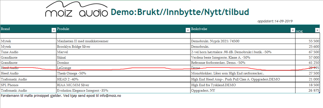Click the Beskrivelse header cell
The width and height of the screenshot is (323, 108).
243,29
